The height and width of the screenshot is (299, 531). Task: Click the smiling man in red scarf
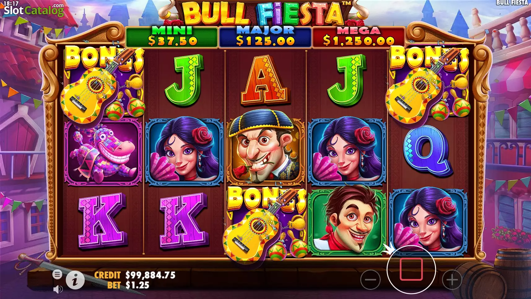click(348, 220)
